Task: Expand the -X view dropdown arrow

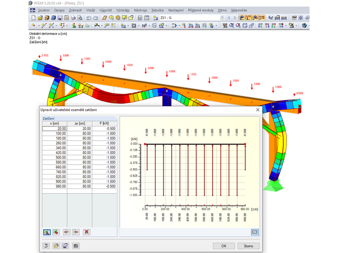Action: click(286, 26)
